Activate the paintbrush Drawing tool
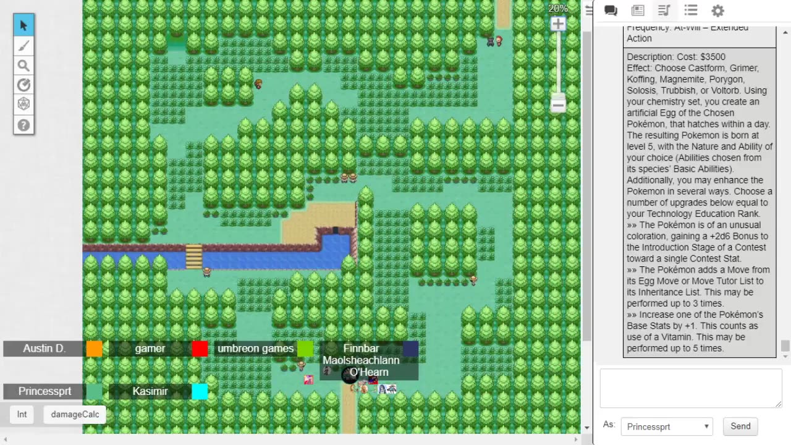Viewport: 791px width, 445px height. click(x=23, y=46)
